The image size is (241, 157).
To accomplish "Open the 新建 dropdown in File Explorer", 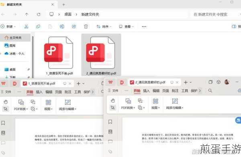I will [8, 27].
